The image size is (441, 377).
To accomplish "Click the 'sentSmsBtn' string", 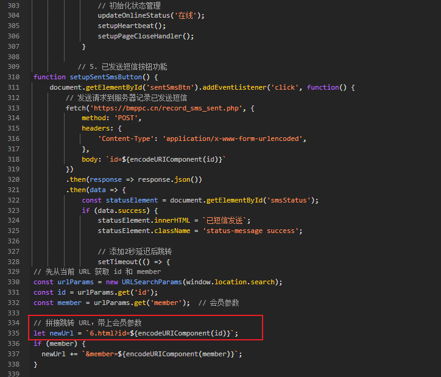I will (x=170, y=87).
